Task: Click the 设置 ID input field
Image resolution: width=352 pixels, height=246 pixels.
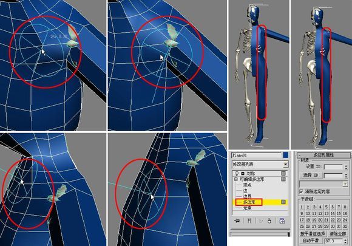Action: pos(333,167)
